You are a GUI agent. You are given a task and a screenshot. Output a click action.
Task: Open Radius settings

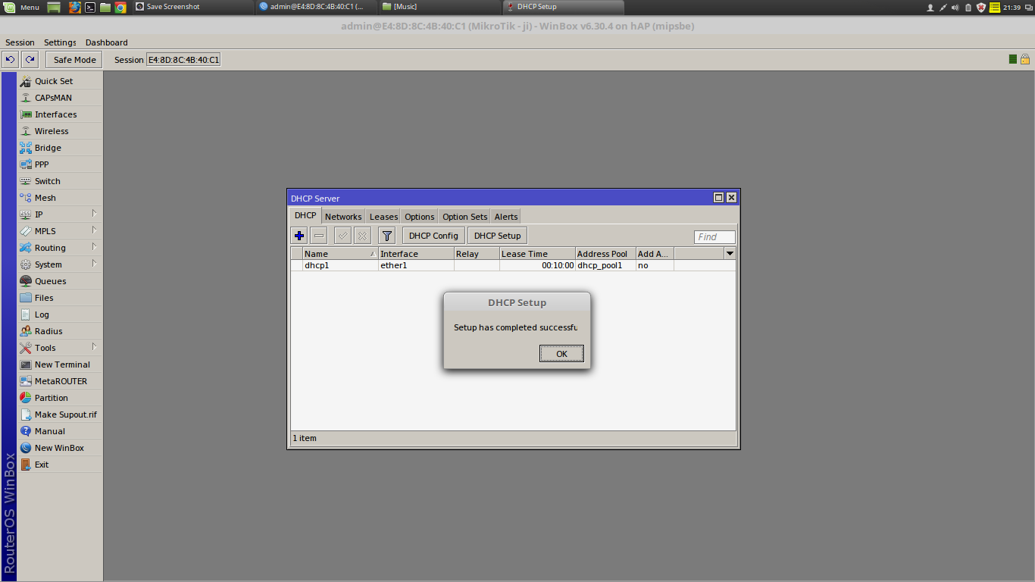(60, 331)
